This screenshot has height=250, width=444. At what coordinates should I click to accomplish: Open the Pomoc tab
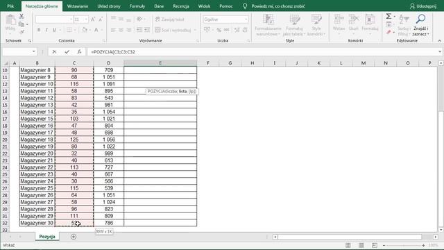[x=226, y=6]
